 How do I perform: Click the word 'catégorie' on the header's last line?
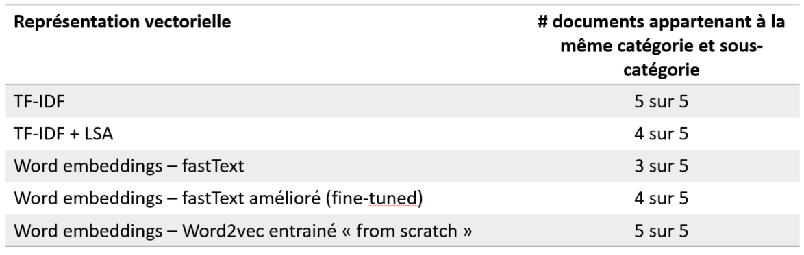tap(662, 69)
